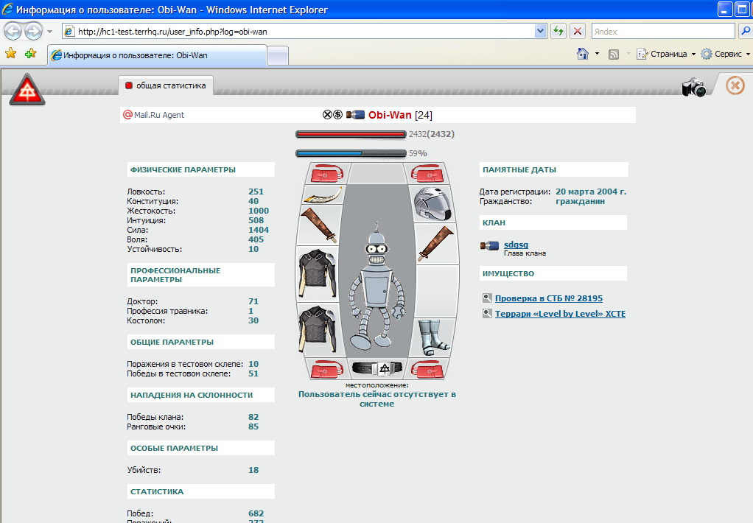Click the crossed-circle icon beside Obi-Wan
The width and height of the screenshot is (753, 523).
coord(327,115)
